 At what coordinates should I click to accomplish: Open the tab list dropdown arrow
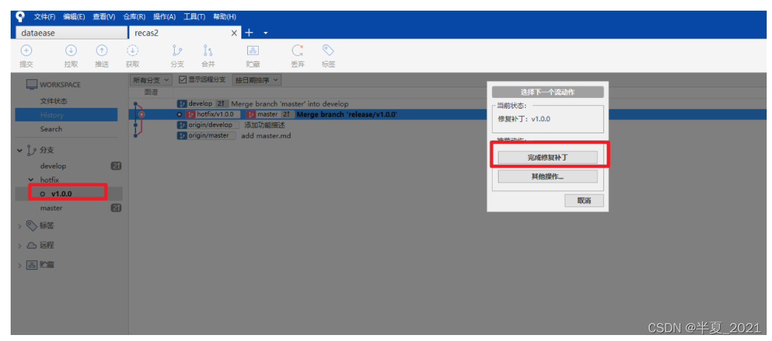click(x=265, y=33)
